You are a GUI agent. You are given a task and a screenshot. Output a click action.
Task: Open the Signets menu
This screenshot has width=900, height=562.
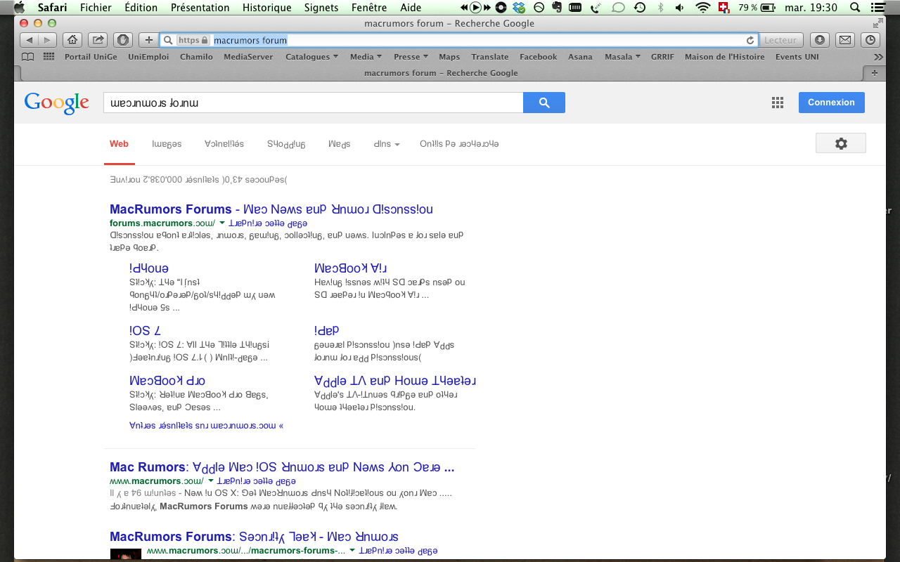tap(321, 8)
